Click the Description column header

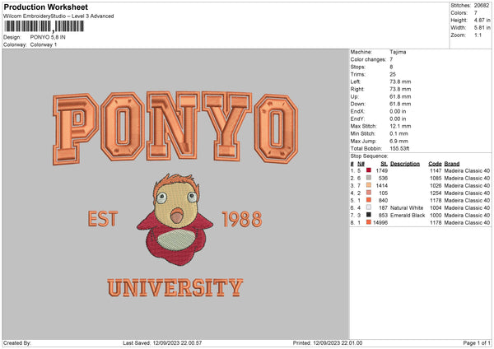(x=404, y=163)
